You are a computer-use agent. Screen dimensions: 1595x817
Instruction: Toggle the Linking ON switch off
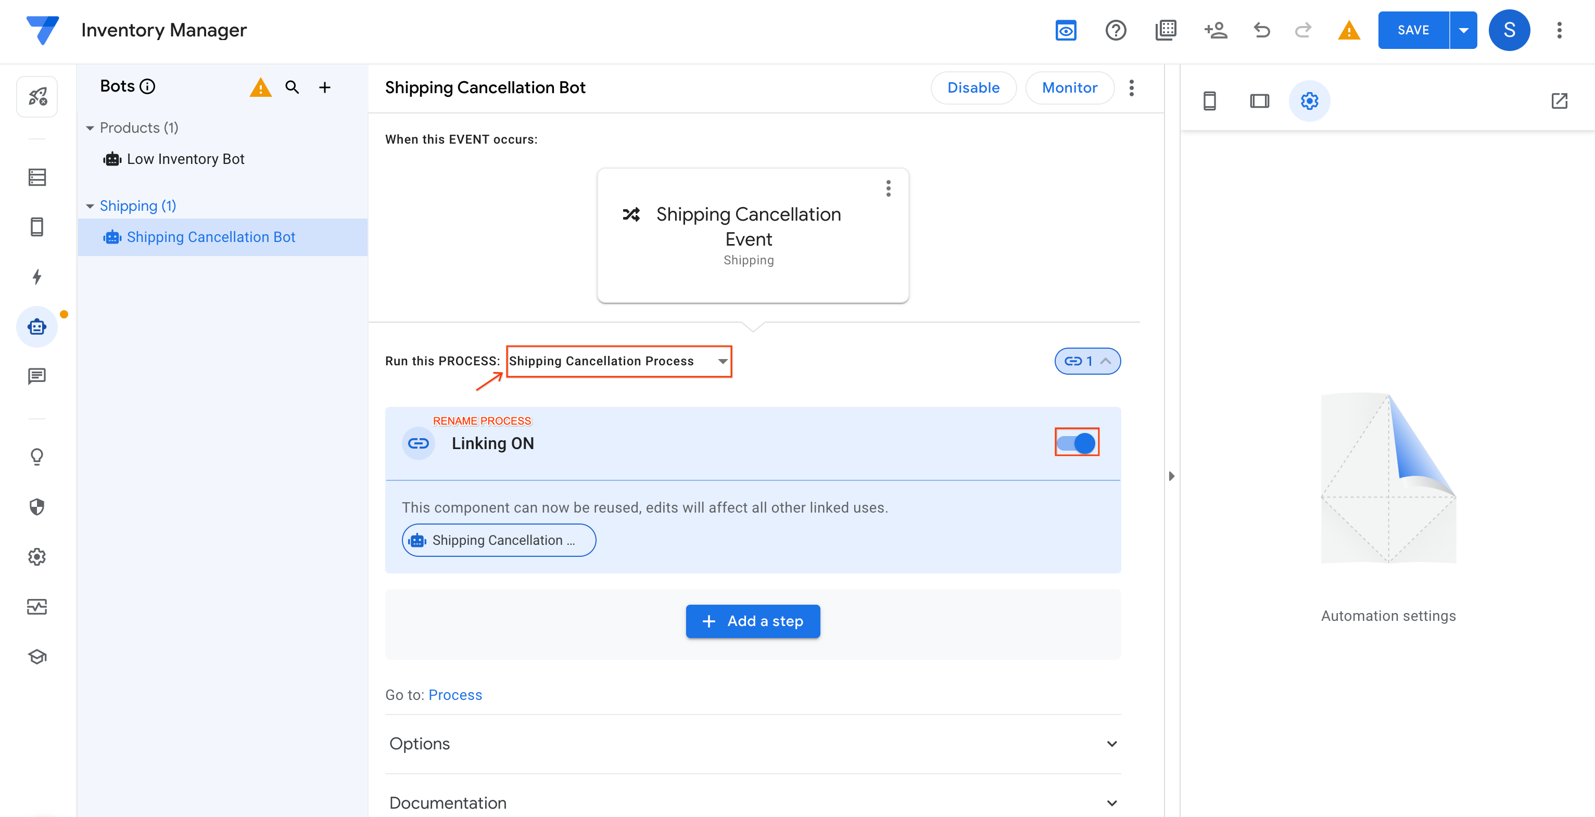[1077, 443]
